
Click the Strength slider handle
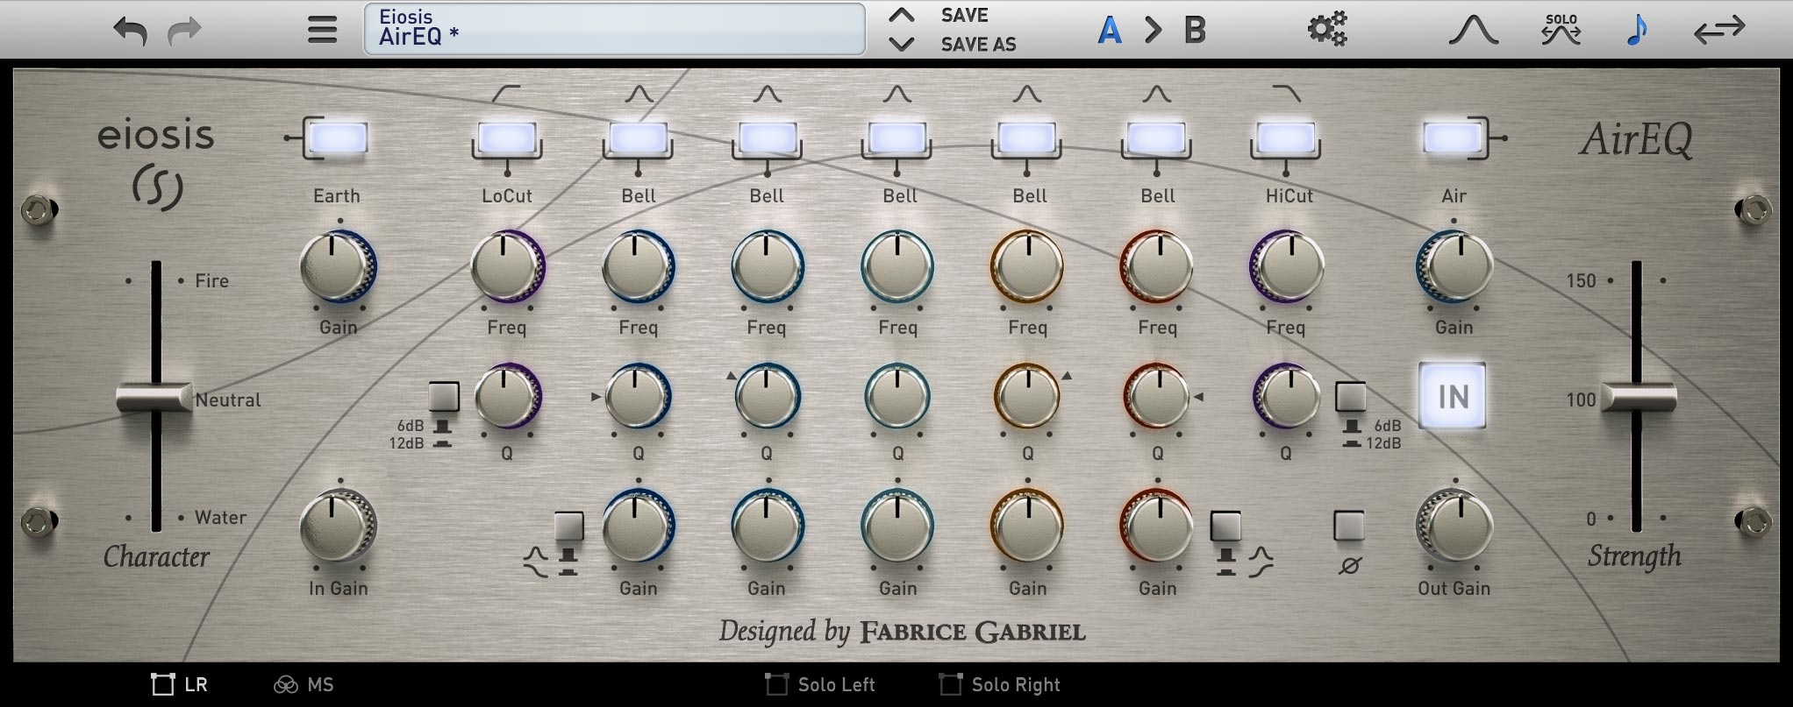(x=1639, y=398)
